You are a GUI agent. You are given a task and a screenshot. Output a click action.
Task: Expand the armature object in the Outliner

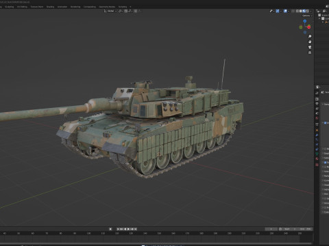click(323, 22)
